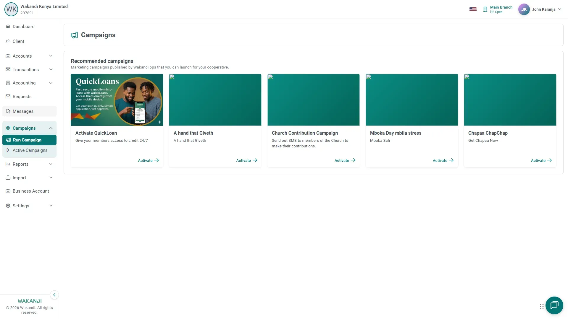Open the Messages menu item
Viewport: 568px width, 319px height.
[x=29, y=111]
